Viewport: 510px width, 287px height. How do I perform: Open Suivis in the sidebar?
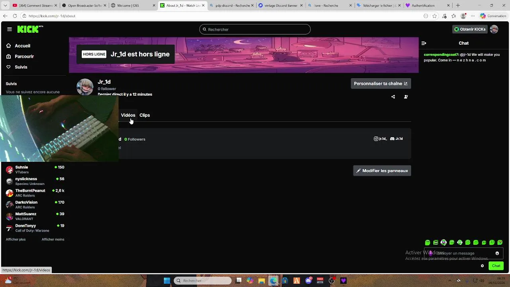[x=21, y=67]
